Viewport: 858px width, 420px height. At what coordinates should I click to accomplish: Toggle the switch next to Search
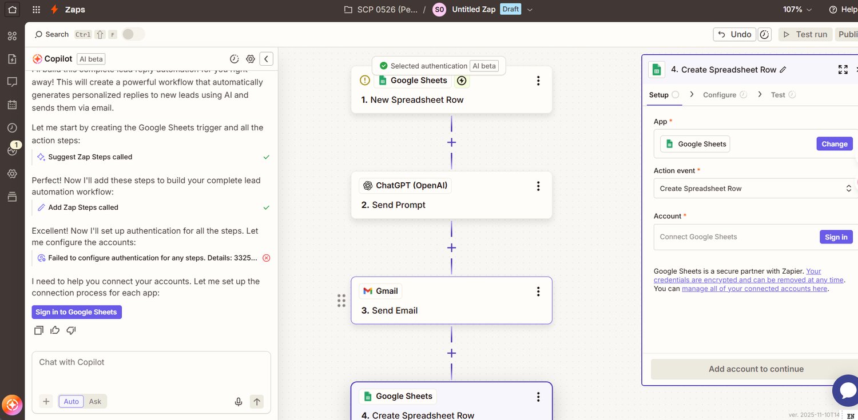(133, 34)
